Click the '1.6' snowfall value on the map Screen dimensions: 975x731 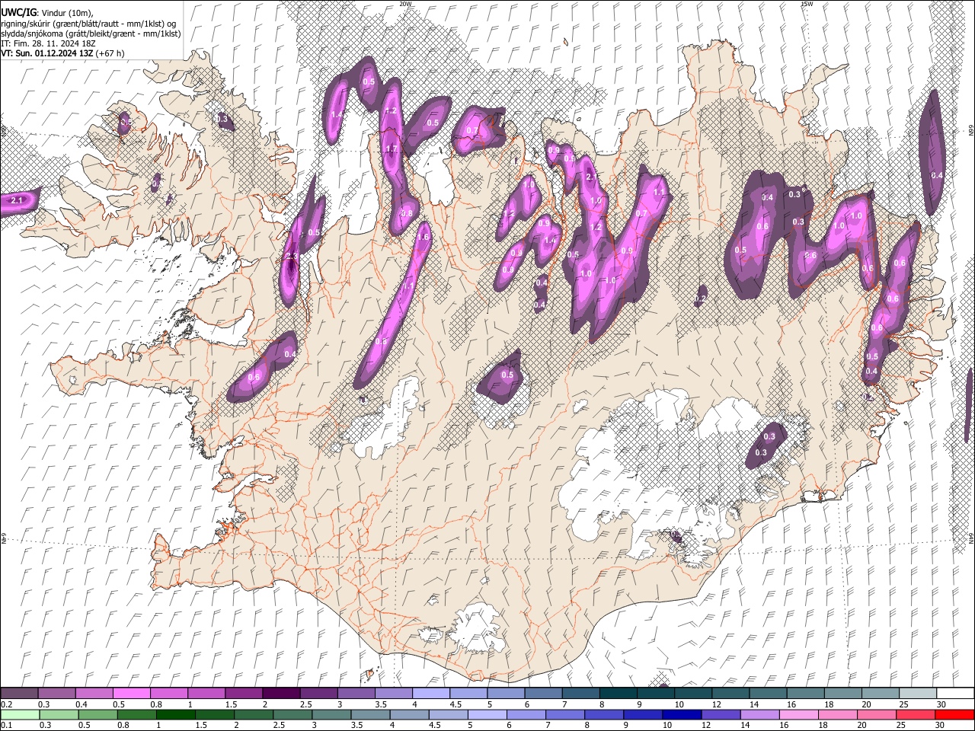tap(424, 237)
